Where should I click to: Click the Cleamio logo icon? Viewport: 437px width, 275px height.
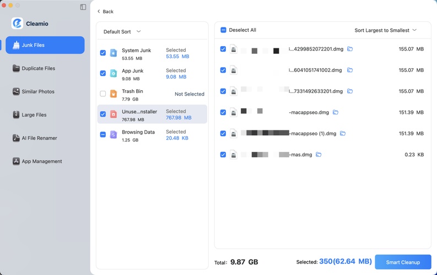(17, 23)
